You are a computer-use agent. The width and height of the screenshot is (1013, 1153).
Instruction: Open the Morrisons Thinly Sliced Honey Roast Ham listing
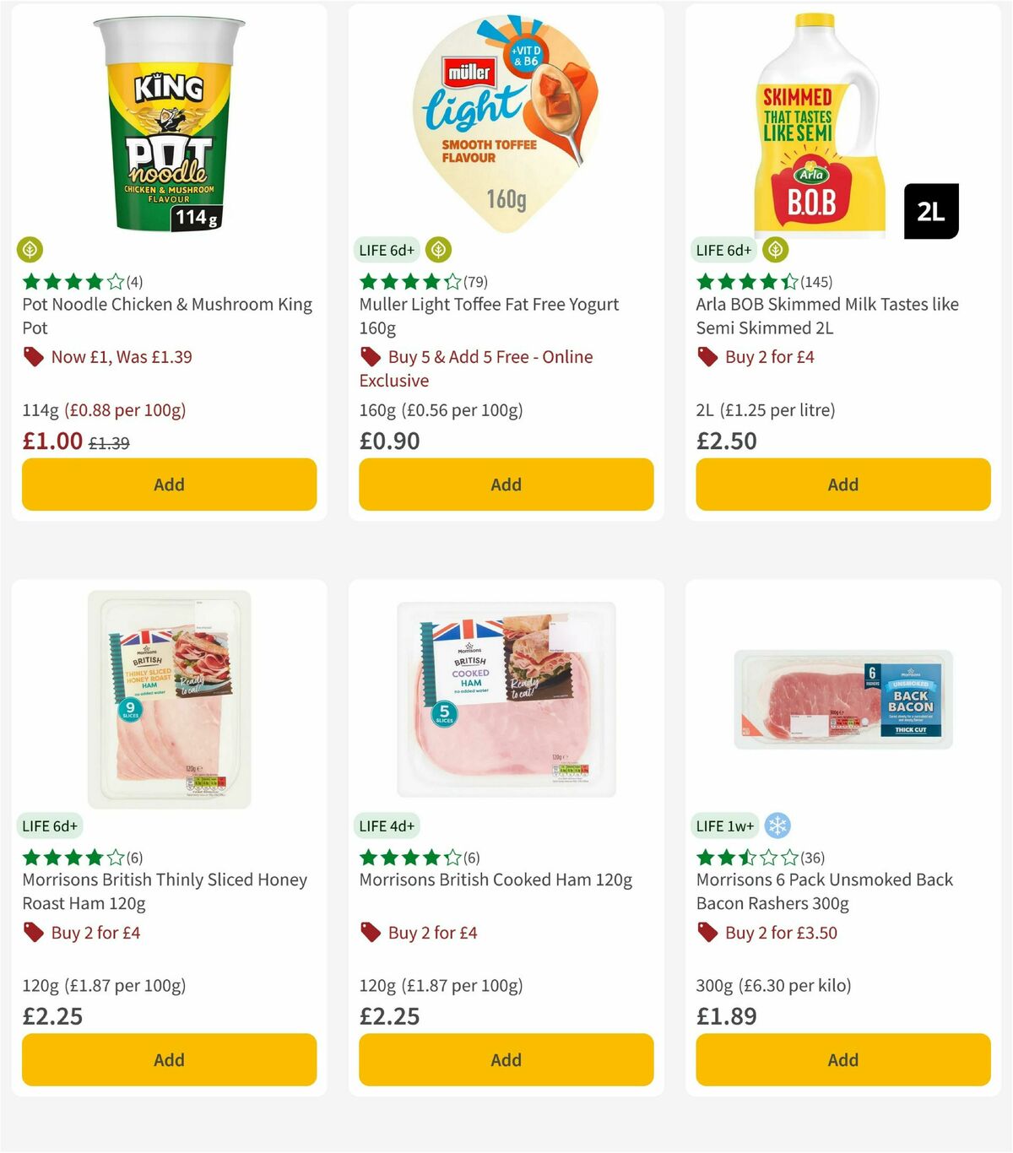[165, 890]
